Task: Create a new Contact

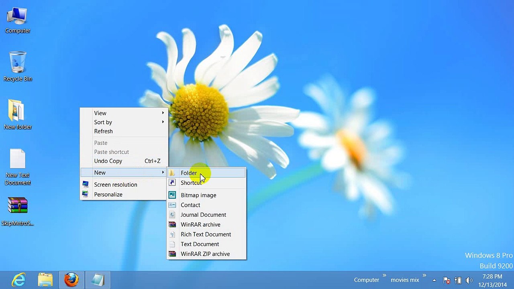Action: click(x=206, y=205)
